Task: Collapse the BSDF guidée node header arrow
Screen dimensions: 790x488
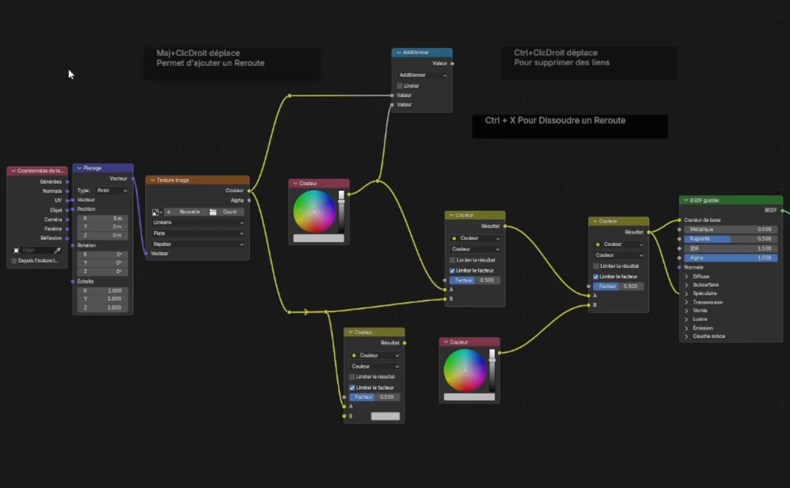Action: [686, 200]
